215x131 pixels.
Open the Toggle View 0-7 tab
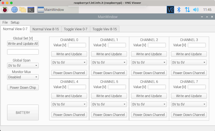(76, 29)
